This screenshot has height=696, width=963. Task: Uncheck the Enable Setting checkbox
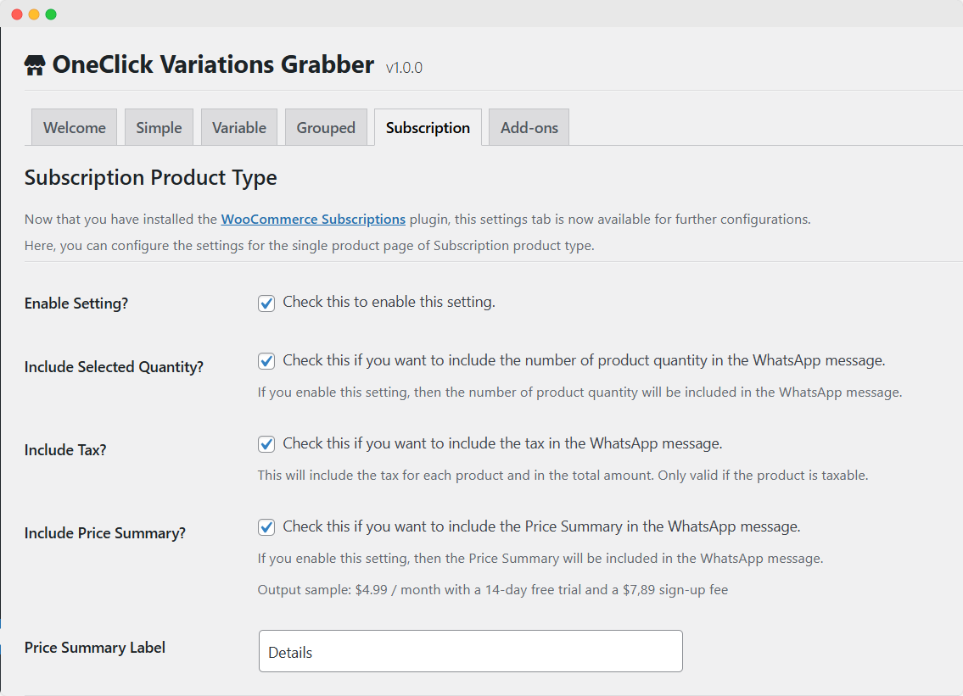pyautogui.click(x=266, y=303)
